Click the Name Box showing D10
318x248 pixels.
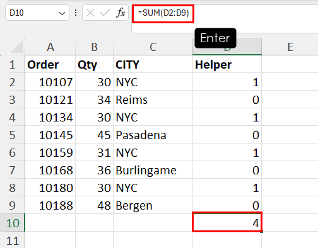(x=37, y=13)
